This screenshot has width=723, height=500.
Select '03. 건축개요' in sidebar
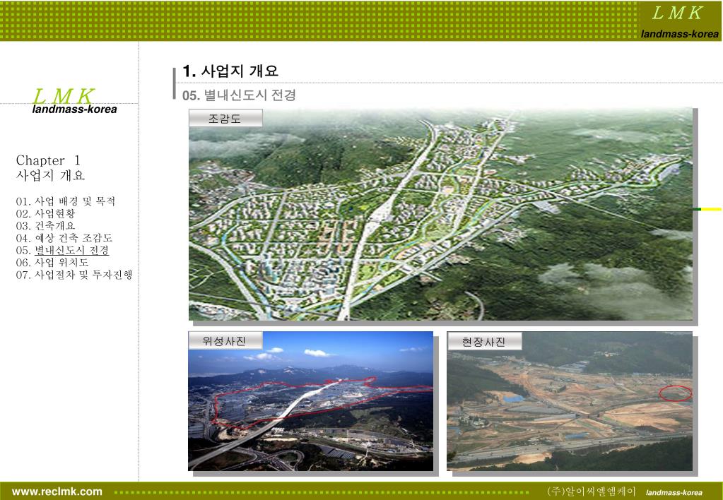pyautogui.click(x=45, y=226)
